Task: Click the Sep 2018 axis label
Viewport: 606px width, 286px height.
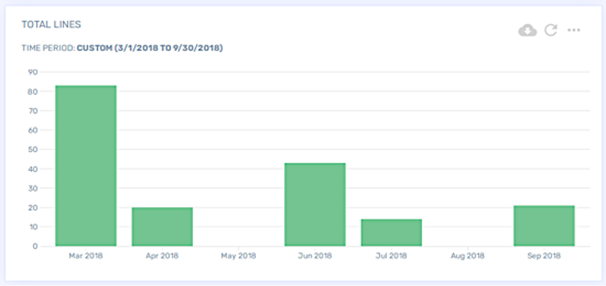Action: [544, 256]
